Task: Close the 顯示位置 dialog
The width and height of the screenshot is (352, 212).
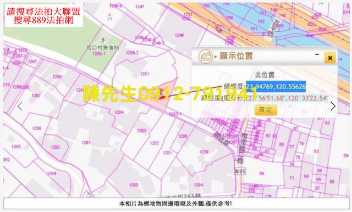Action: (330, 58)
